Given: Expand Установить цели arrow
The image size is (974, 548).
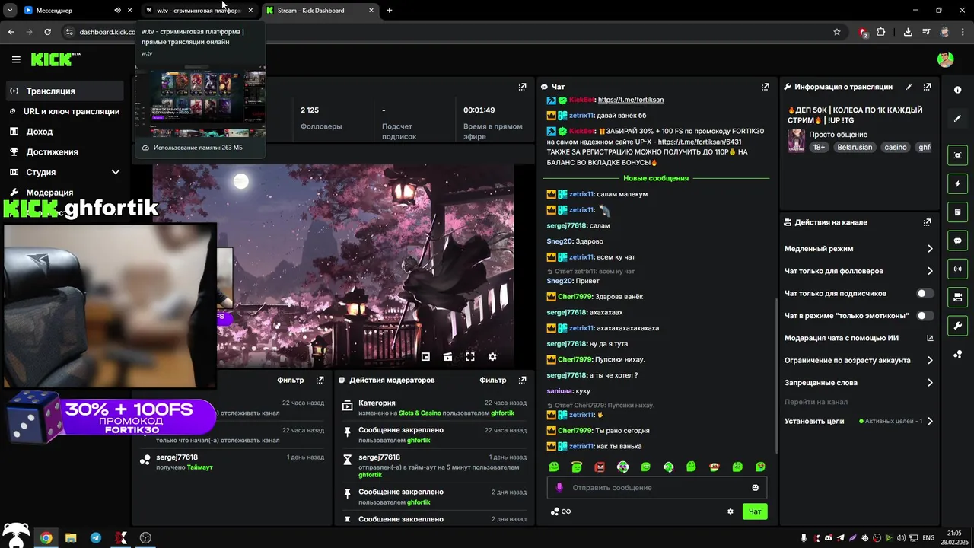Looking at the screenshot, I should coord(930,421).
